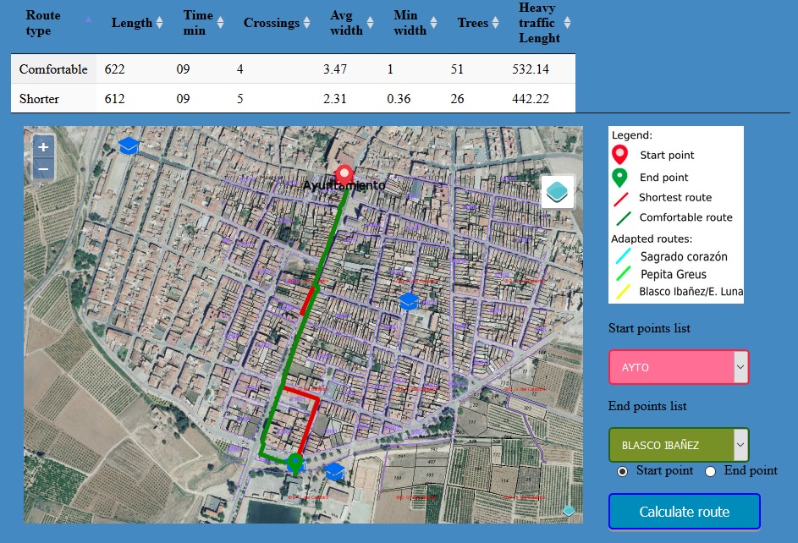The image size is (798, 543).
Task: Select the Shorter route table row
Action: (293, 99)
